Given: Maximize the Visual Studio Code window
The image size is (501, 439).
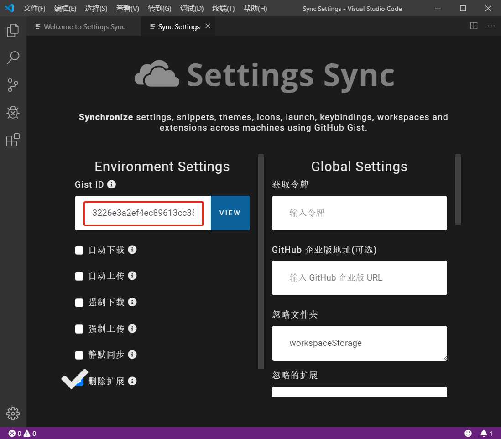Looking at the screenshot, I should pyautogui.click(x=463, y=8).
